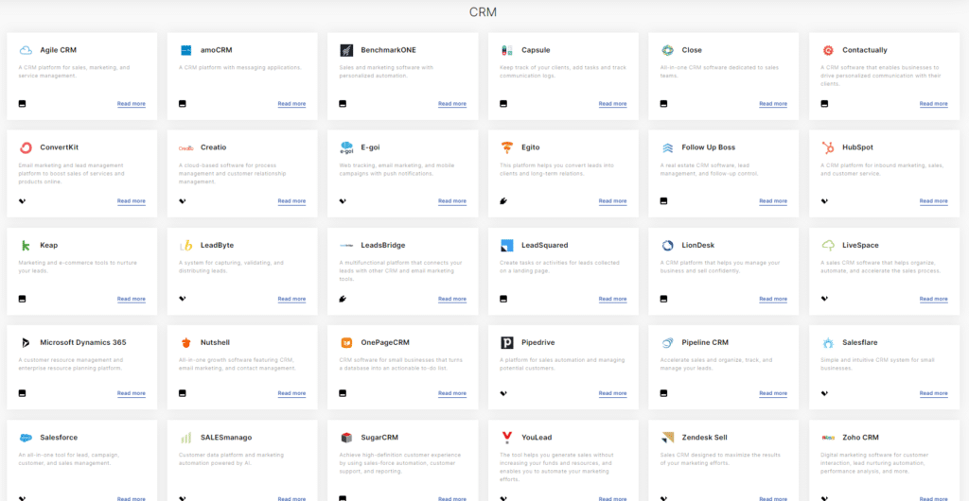Click the SugarCRM cube logo
This screenshot has width=969, height=501.
click(346, 438)
